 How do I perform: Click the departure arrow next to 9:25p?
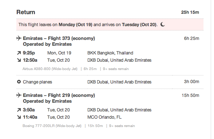[x=19, y=53]
